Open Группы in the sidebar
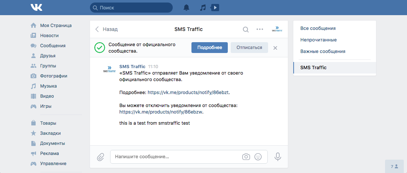This screenshot has height=173, width=407. point(48,66)
